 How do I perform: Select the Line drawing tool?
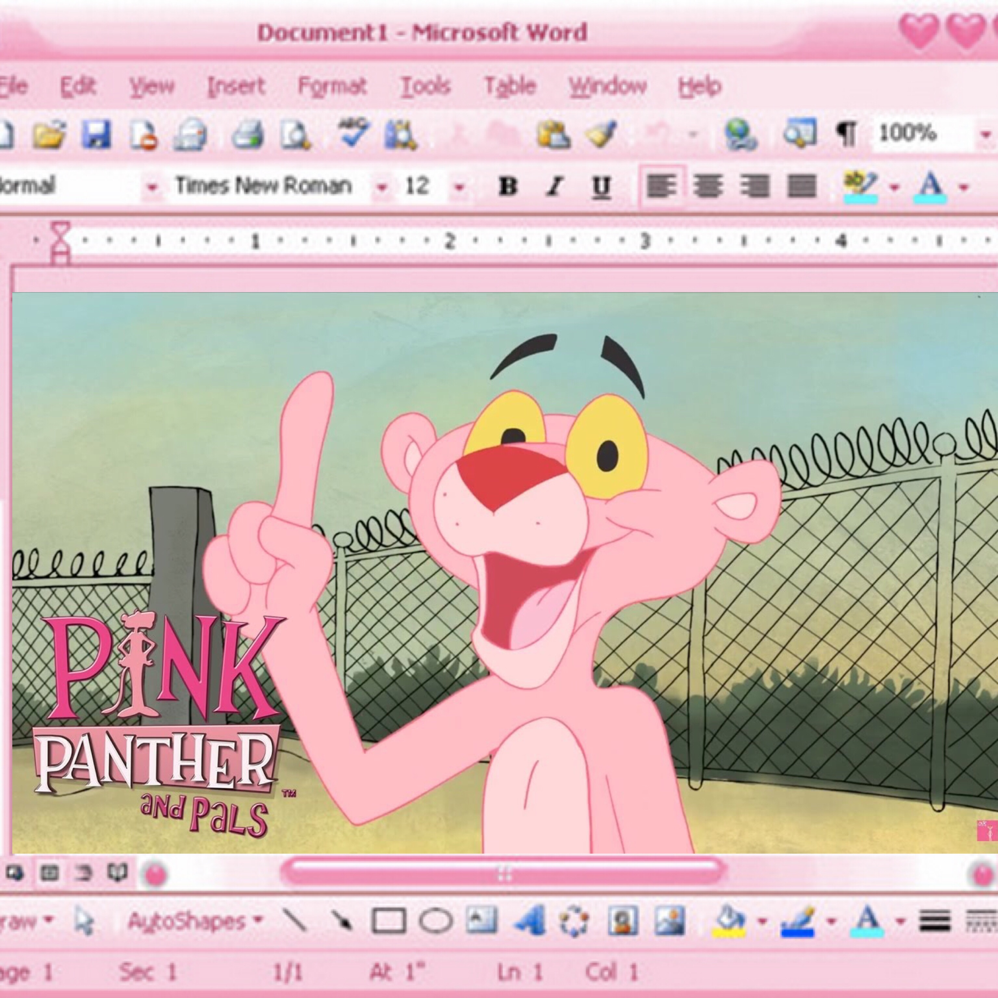(x=295, y=920)
